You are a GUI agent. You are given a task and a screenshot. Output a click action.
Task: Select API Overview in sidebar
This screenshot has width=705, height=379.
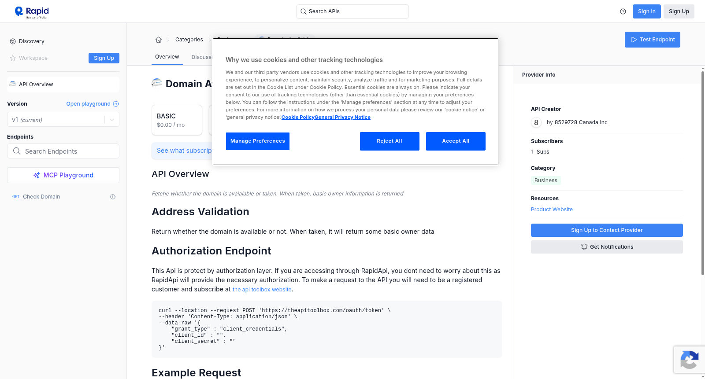coord(63,85)
